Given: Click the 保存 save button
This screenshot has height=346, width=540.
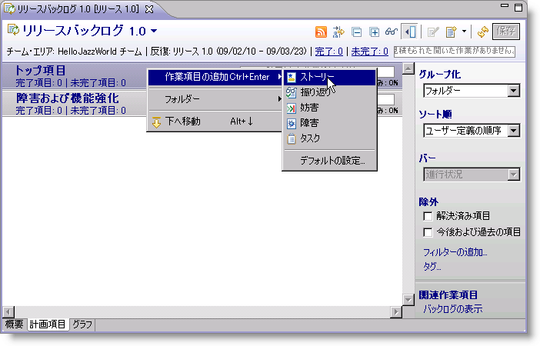Looking at the screenshot, I should [506, 32].
